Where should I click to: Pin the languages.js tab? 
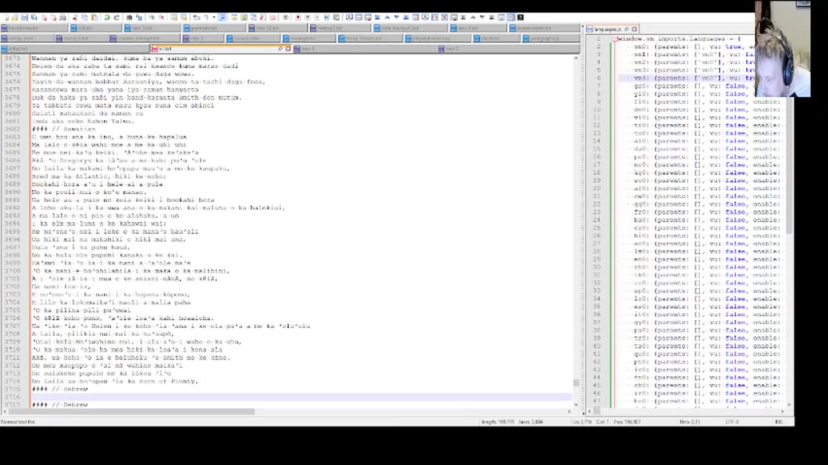[x=626, y=29]
